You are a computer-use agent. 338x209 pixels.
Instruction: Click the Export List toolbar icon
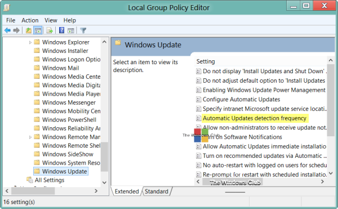(50, 30)
